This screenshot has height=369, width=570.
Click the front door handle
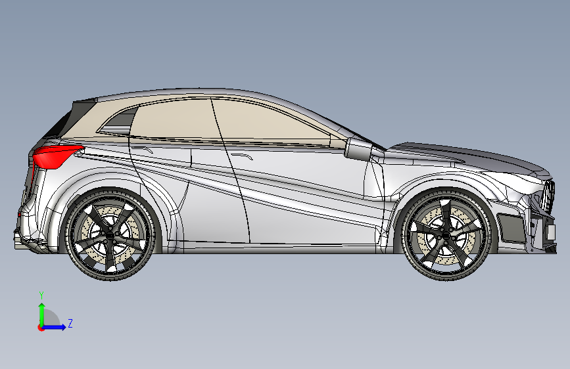coord(243,156)
